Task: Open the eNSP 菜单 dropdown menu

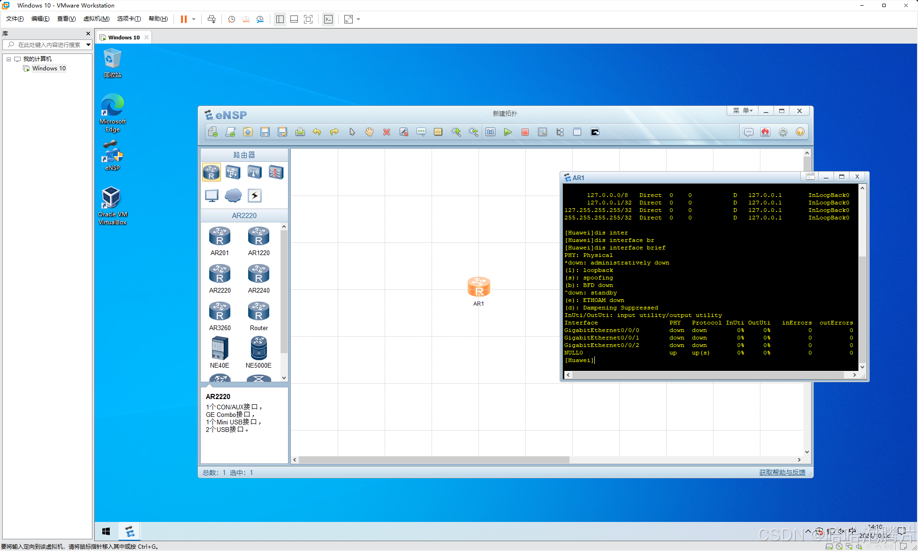Action: click(743, 111)
